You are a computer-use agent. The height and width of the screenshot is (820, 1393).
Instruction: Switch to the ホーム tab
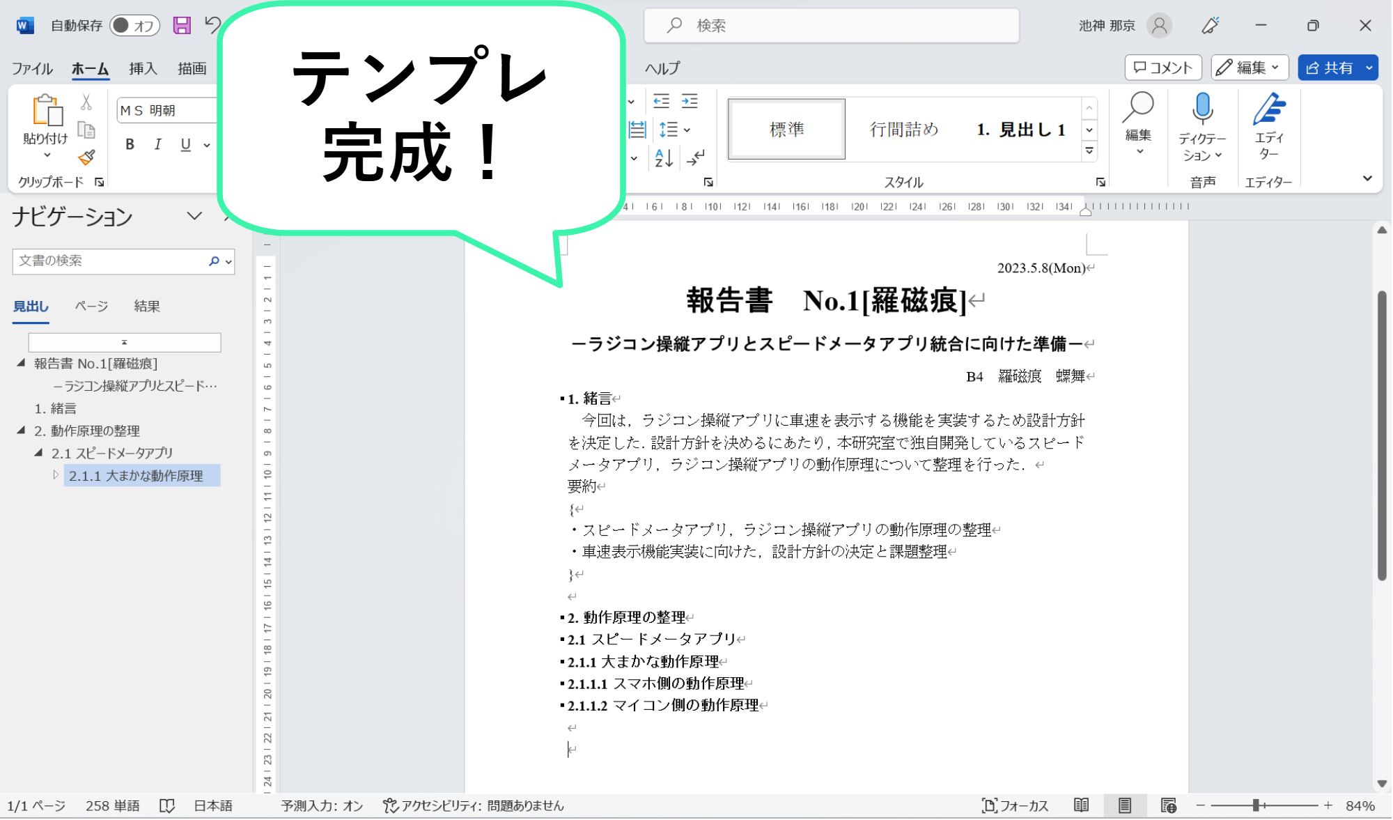point(90,68)
